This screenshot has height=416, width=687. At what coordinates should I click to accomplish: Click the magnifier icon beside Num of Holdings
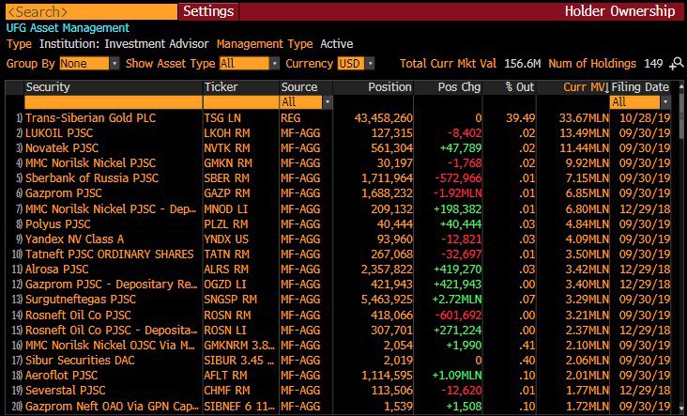coord(677,64)
